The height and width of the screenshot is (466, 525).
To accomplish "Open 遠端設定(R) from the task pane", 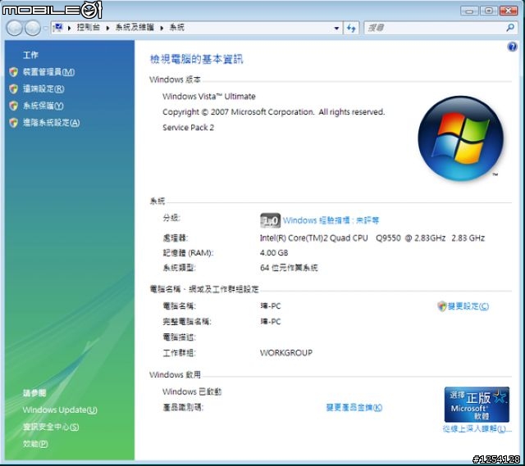I will click(x=43, y=89).
